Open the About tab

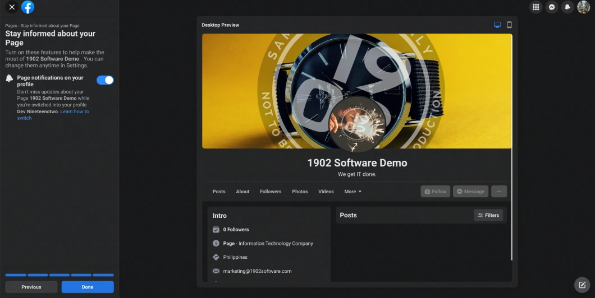click(242, 192)
